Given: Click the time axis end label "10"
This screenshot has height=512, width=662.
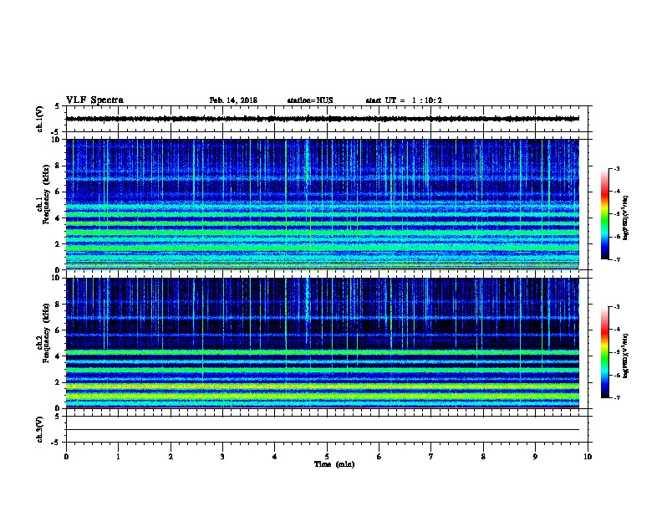Looking at the screenshot, I should point(588,457).
